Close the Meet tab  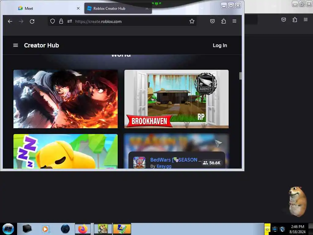78,8
